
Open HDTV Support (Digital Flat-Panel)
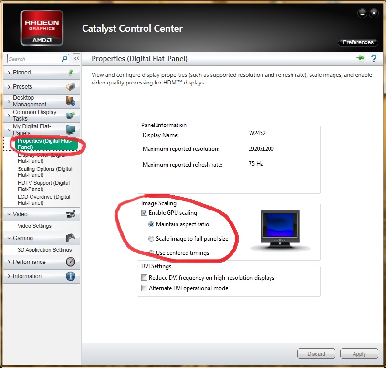44,186
